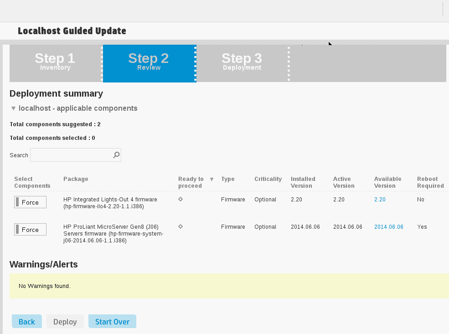This screenshot has height=334, width=449.
Task: Select HP ProLiant MicroServer Gen8 package text
Action: [114, 234]
